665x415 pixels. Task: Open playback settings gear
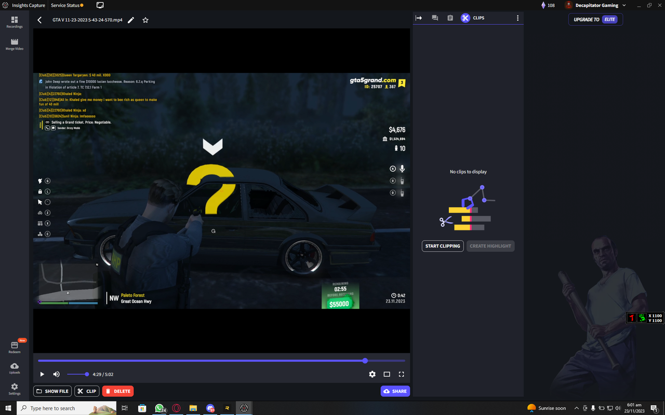pyautogui.click(x=372, y=374)
